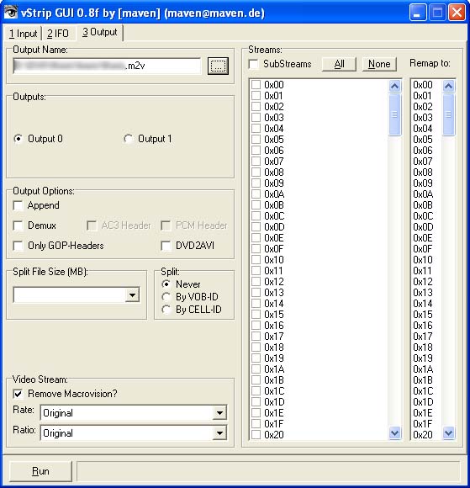Select the Output 0 radio button
Screen dimensions: 470x488
[x=38, y=139]
